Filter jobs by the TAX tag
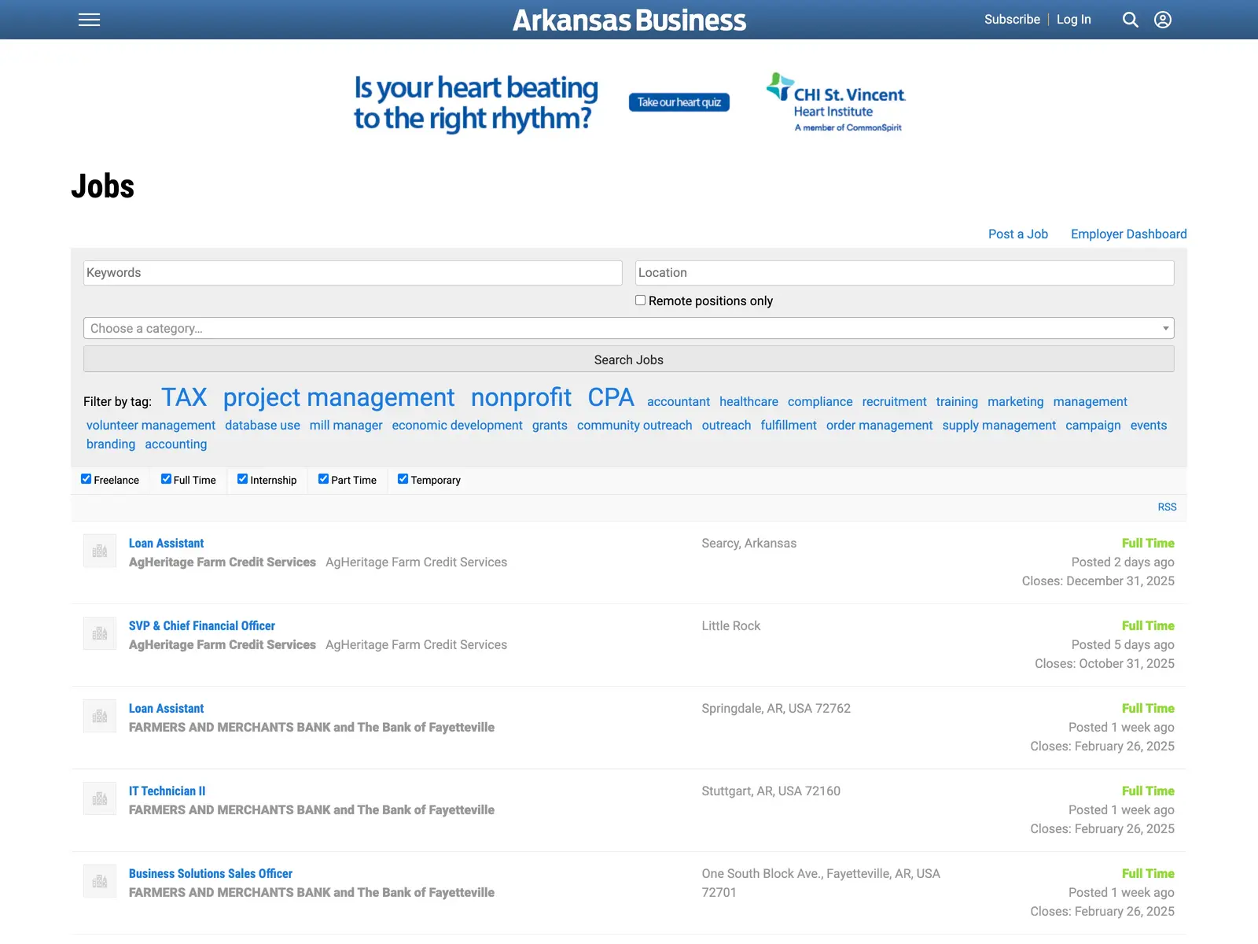 click(x=184, y=397)
